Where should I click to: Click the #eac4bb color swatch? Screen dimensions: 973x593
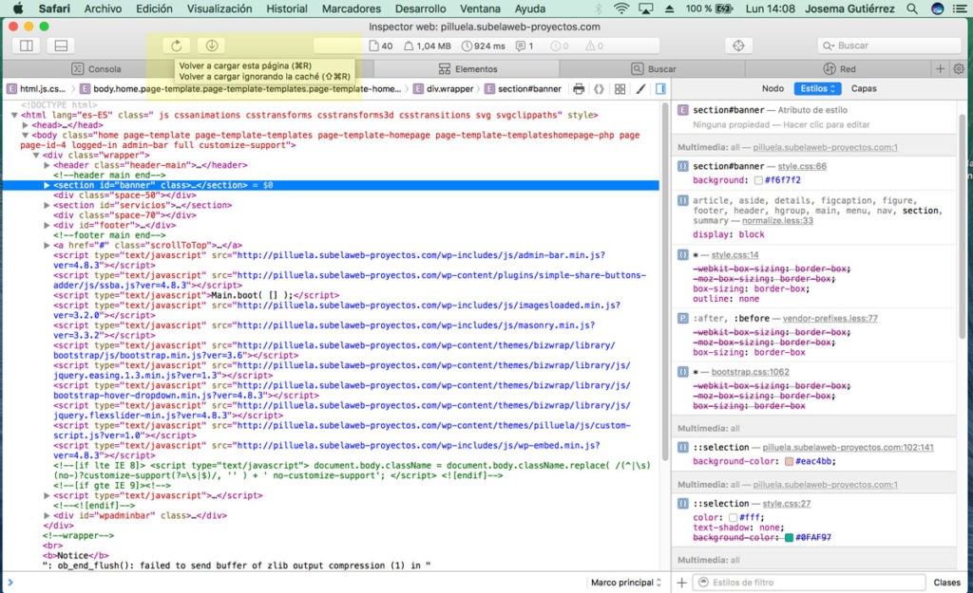(x=790, y=462)
